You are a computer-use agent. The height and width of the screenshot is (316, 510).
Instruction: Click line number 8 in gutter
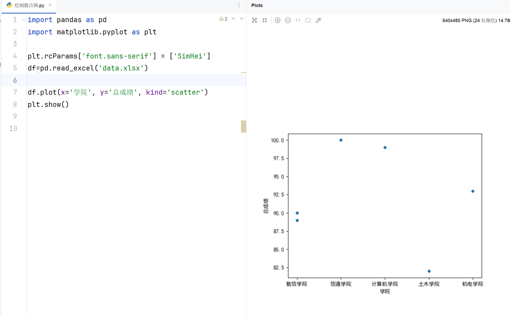(15, 105)
